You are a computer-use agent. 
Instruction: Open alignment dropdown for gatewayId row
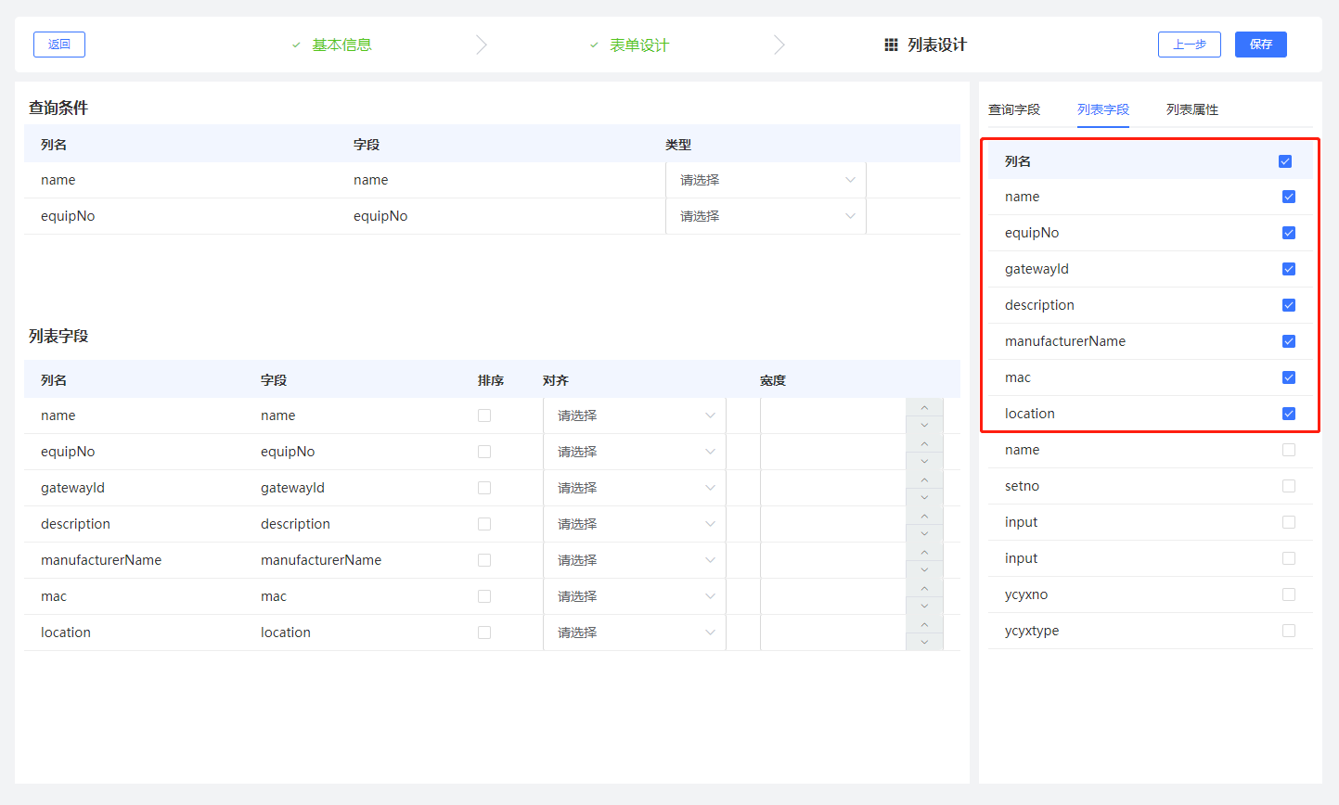point(635,488)
